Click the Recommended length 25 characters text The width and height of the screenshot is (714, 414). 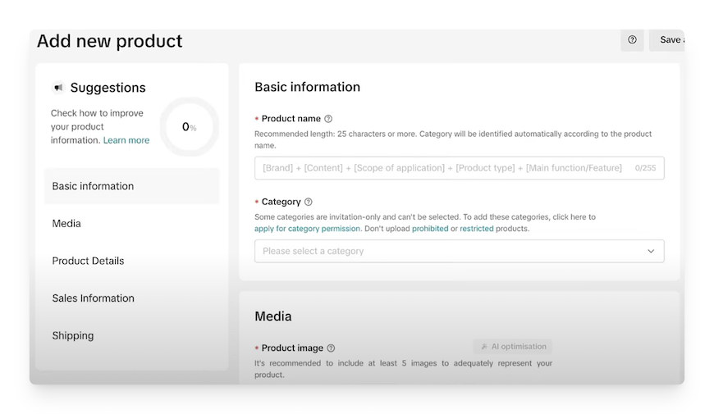tap(453, 139)
